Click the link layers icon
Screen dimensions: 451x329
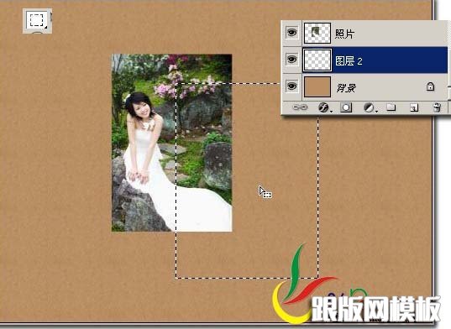click(x=300, y=107)
